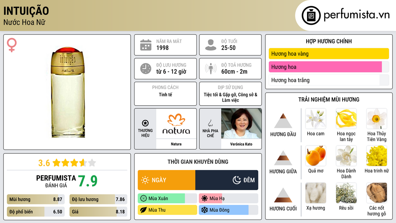Open the Quả mơ note image
This screenshot has height=223, width=396.
[x=316, y=156]
